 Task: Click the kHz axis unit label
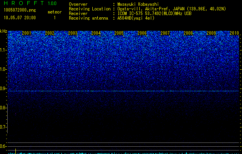point(3,31)
